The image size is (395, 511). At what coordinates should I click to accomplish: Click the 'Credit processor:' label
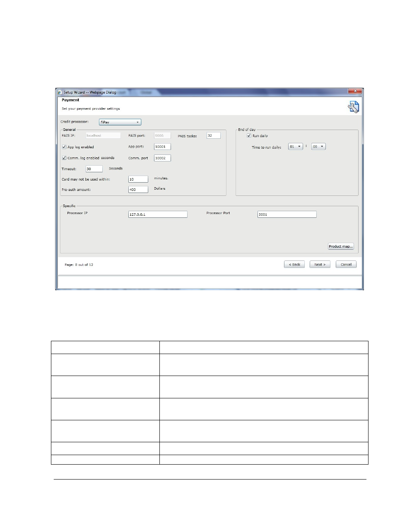pyautogui.click(x=75, y=122)
